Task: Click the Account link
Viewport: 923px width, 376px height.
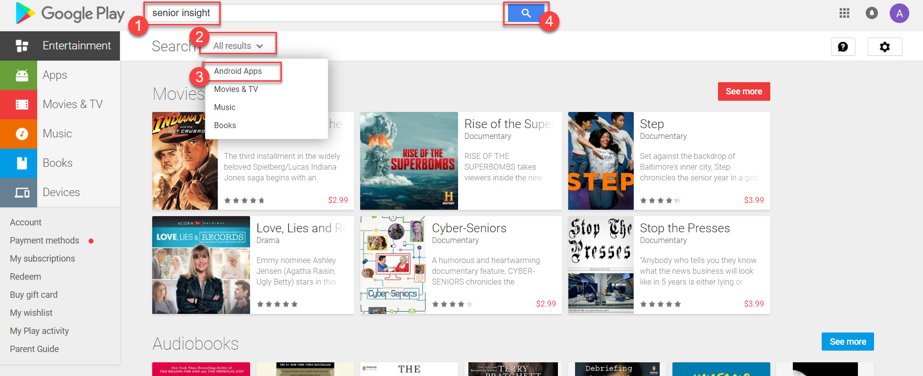Action: (25, 222)
